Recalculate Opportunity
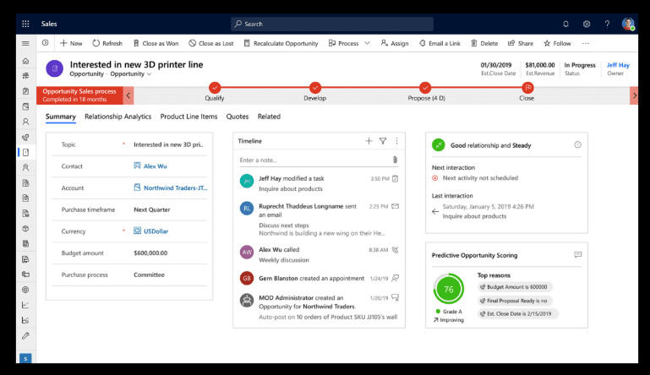650x375 pixels. [x=281, y=43]
